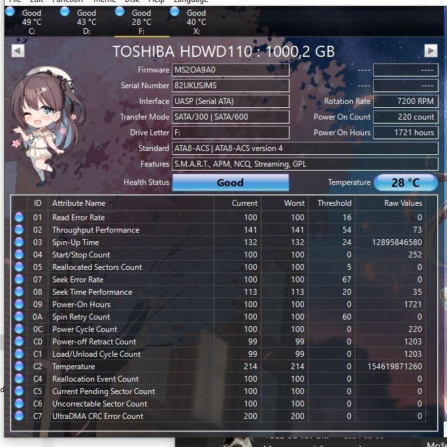Click the Drive Letter field F:

click(x=230, y=133)
